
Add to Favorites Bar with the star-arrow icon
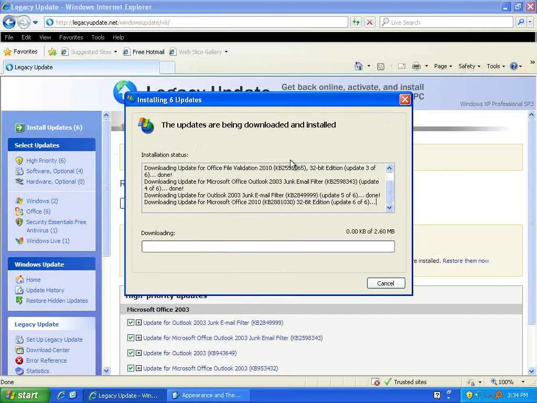point(52,52)
